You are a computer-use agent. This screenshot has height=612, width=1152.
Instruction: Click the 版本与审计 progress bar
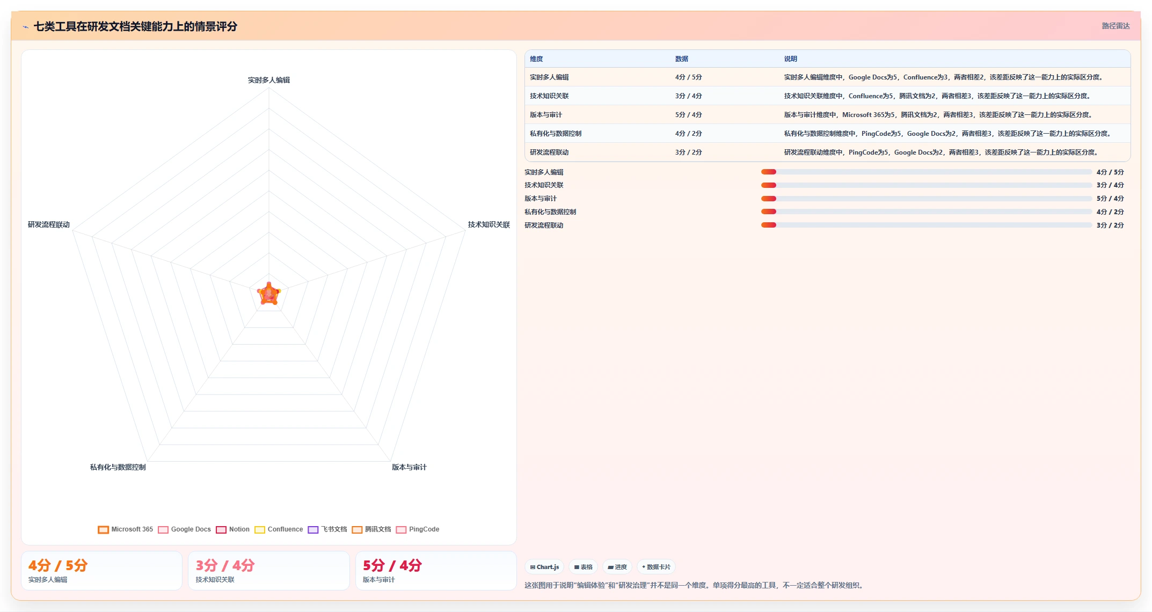[927, 199]
